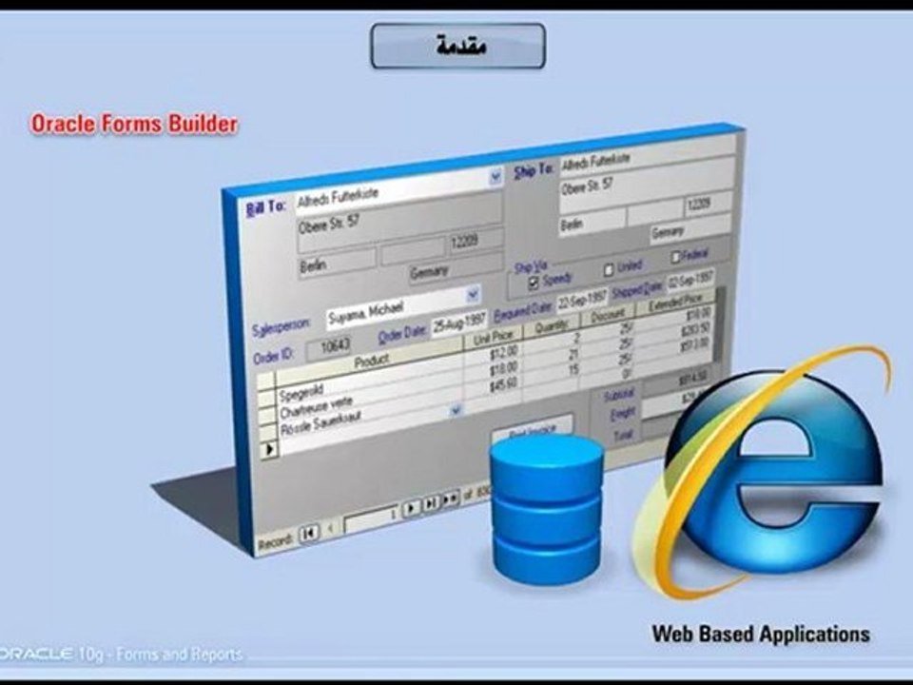Click the Arabic title button at top

[x=458, y=46]
